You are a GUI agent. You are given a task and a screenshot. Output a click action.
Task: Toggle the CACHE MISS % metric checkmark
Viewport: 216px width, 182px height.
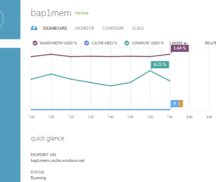point(87,43)
